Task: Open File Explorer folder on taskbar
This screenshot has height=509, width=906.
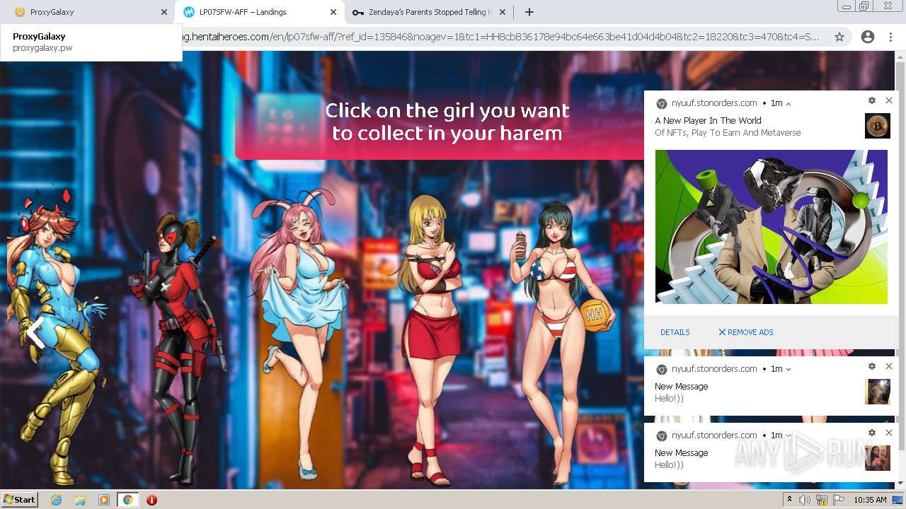Action: pos(80,500)
